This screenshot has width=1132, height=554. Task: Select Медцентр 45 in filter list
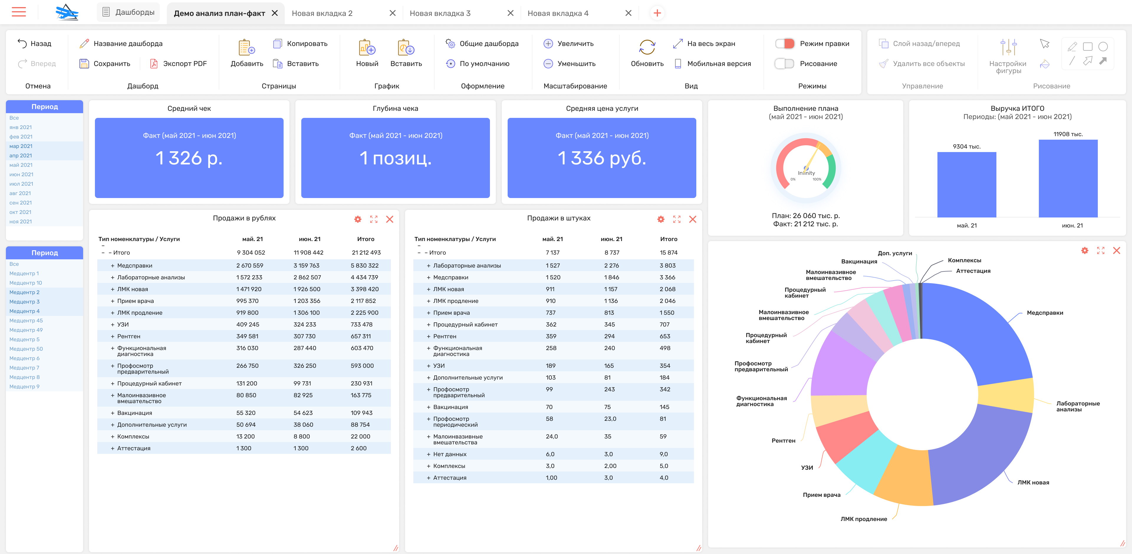click(26, 321)
